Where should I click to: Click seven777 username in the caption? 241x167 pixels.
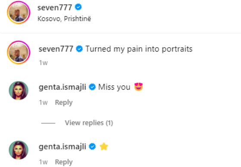pos(56,49)
